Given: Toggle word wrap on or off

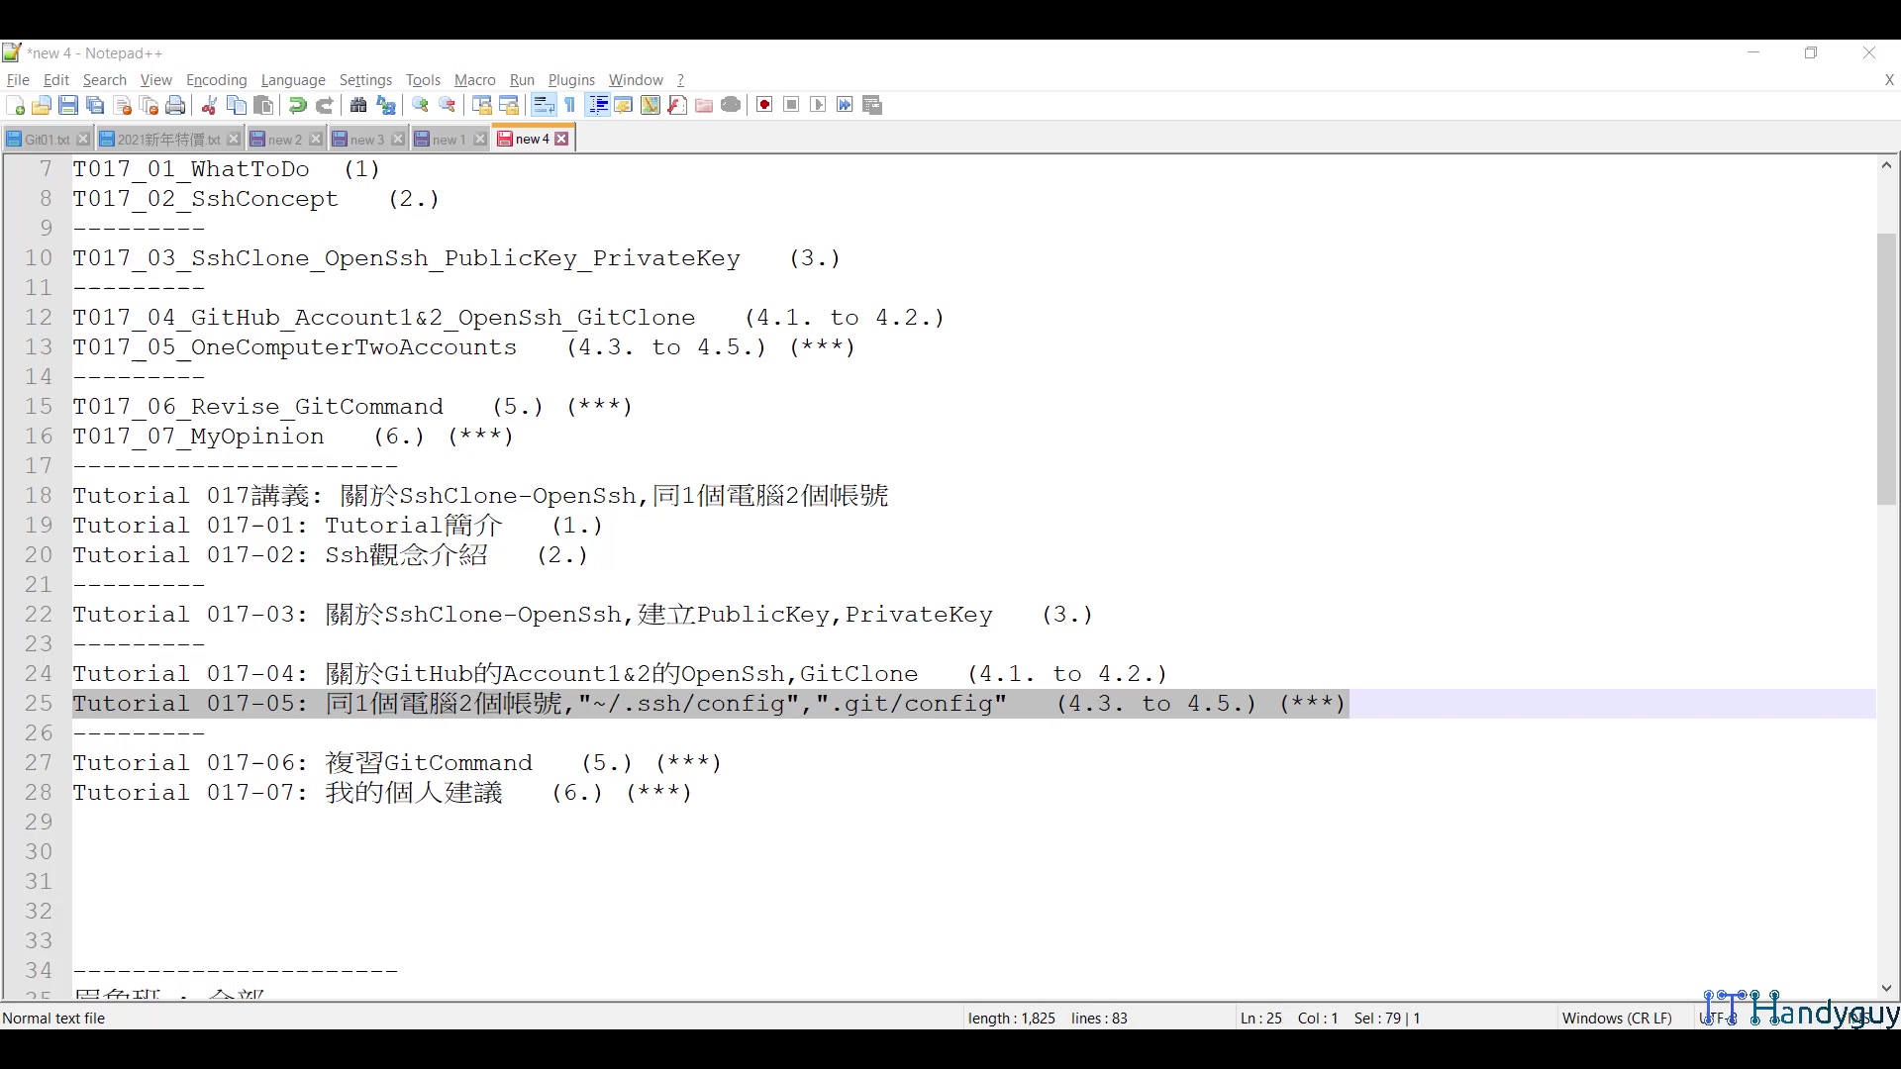Looking at the screenshot, I should tap(544, 105).
